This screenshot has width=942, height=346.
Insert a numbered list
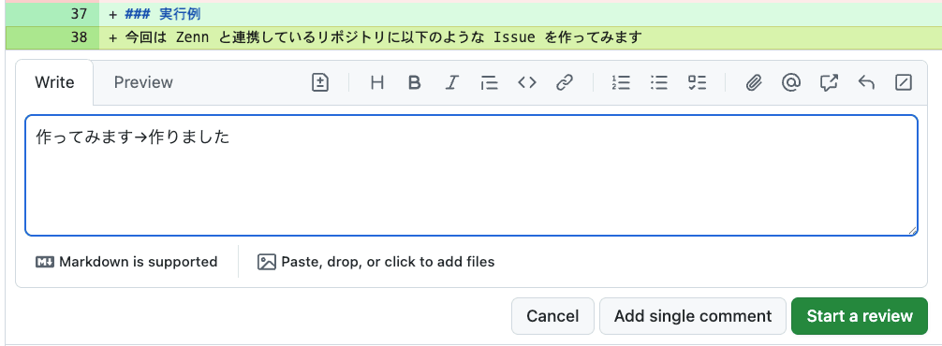(621, 82)
